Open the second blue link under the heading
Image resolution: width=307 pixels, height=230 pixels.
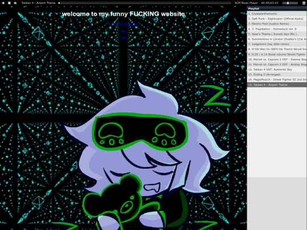[123, 31]
